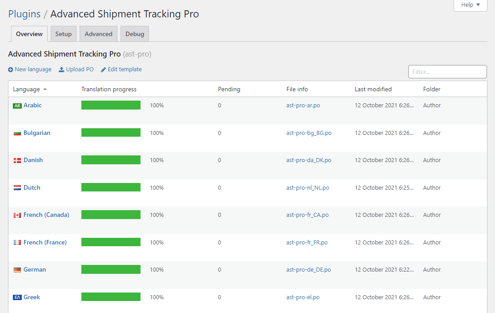The height and width of the screenshot is (313, 495).
Task: Add a New language
Action: click(x=30, y=69)
